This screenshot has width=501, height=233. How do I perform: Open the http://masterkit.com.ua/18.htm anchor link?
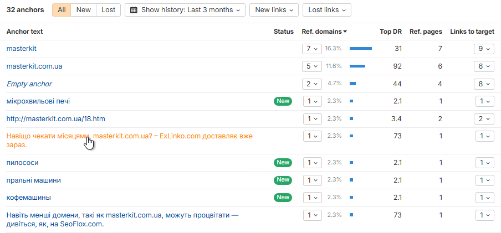[55, 118]
